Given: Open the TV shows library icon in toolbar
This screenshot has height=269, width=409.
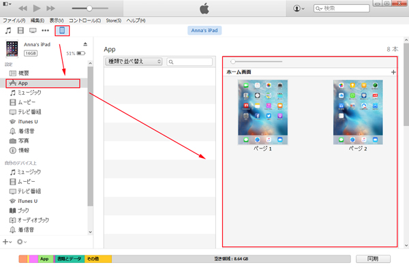Looking at the screenshot, I should (x=33, y=31).
